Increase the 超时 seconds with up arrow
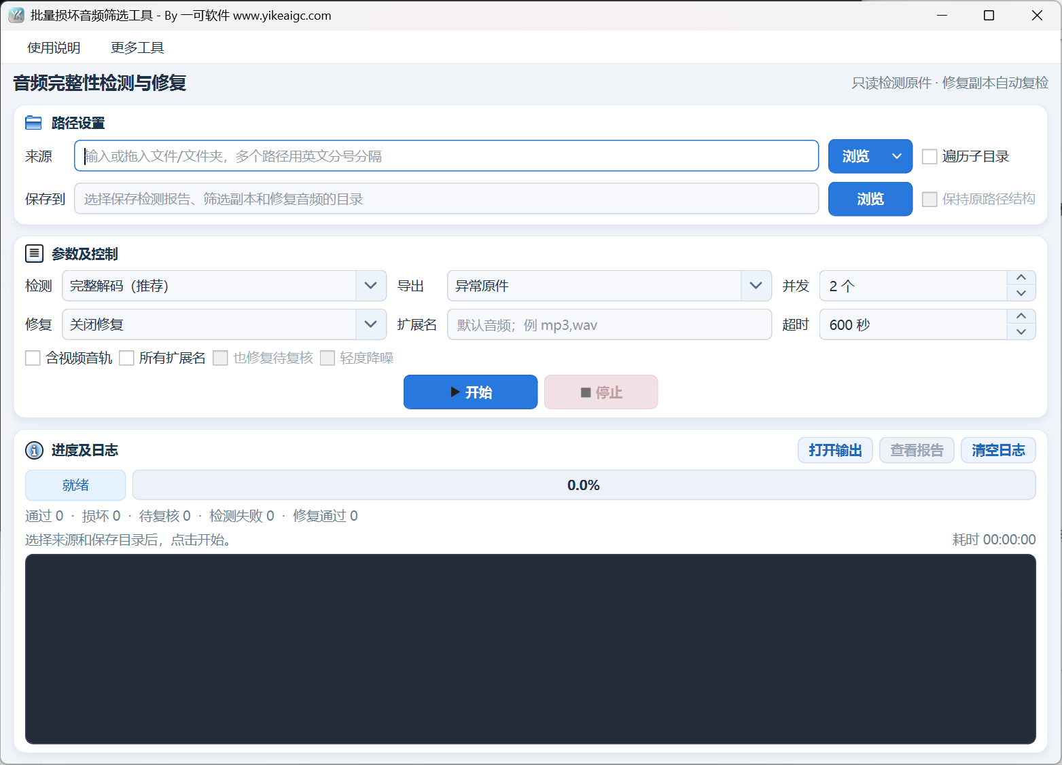This screenshot has width=1062, height=765. point(1021,316)
